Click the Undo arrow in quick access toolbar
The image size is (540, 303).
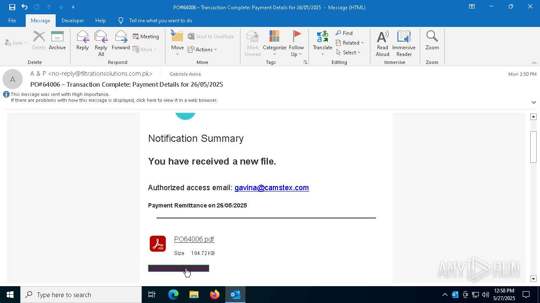pyautogui.click(x=24, y=7)
